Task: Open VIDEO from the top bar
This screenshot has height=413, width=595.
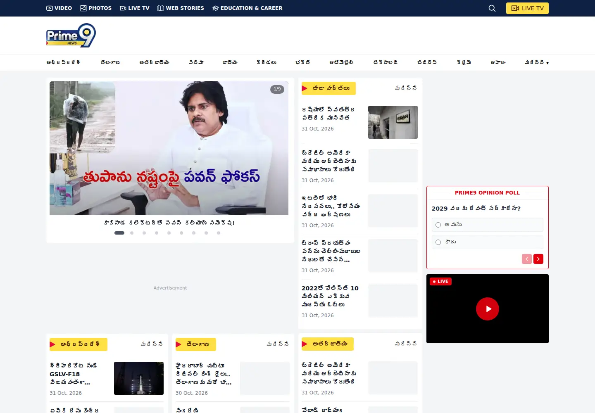Action: tap(59, 8)
